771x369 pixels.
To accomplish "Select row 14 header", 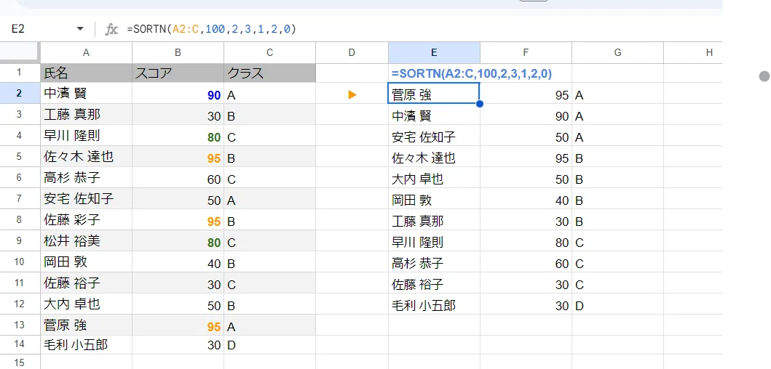I will pos(20,345).
